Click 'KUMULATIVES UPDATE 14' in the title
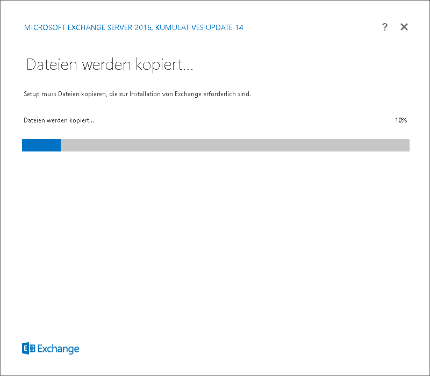 pos(199,27)
